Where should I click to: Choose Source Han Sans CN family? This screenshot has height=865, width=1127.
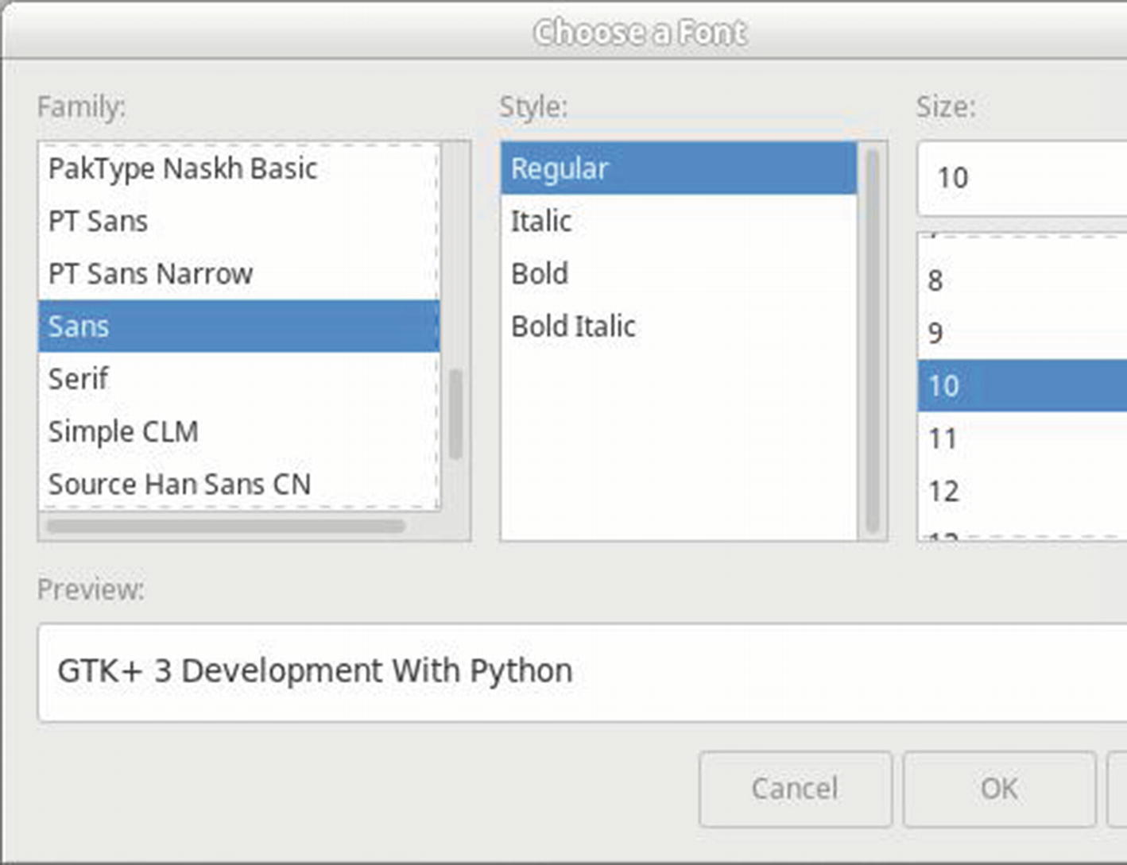click(x=179, y=485)
